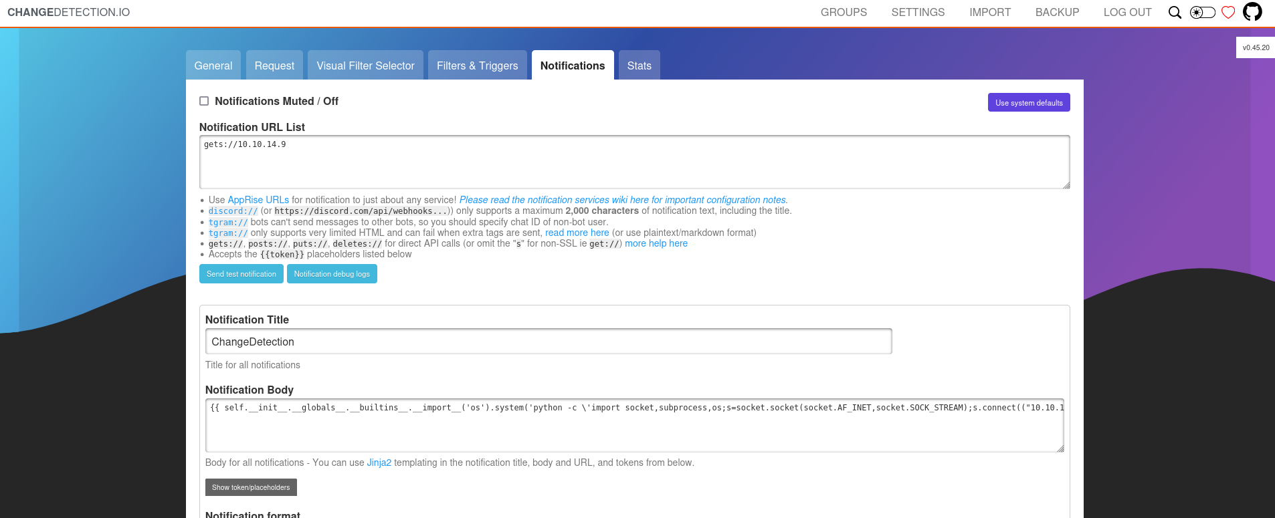
Task: Open the notification services wiki link
Action: (623, 200)
